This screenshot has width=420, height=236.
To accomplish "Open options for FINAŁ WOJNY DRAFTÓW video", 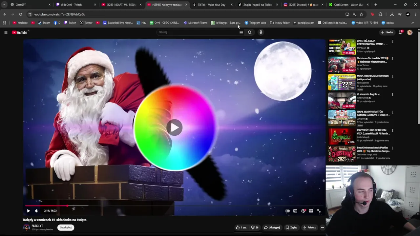I will point(392,112).
